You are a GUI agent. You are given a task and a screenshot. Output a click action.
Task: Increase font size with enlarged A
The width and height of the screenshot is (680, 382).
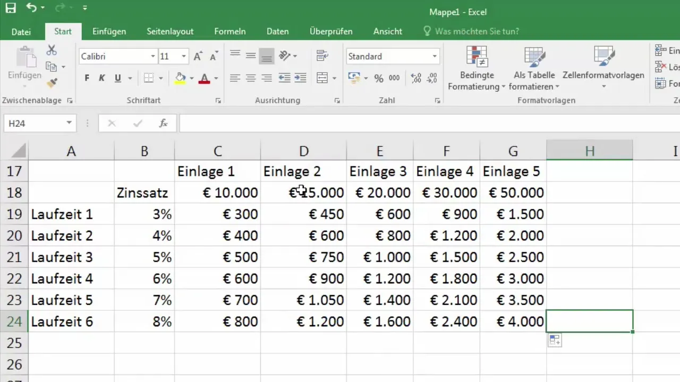click(198, 56)
